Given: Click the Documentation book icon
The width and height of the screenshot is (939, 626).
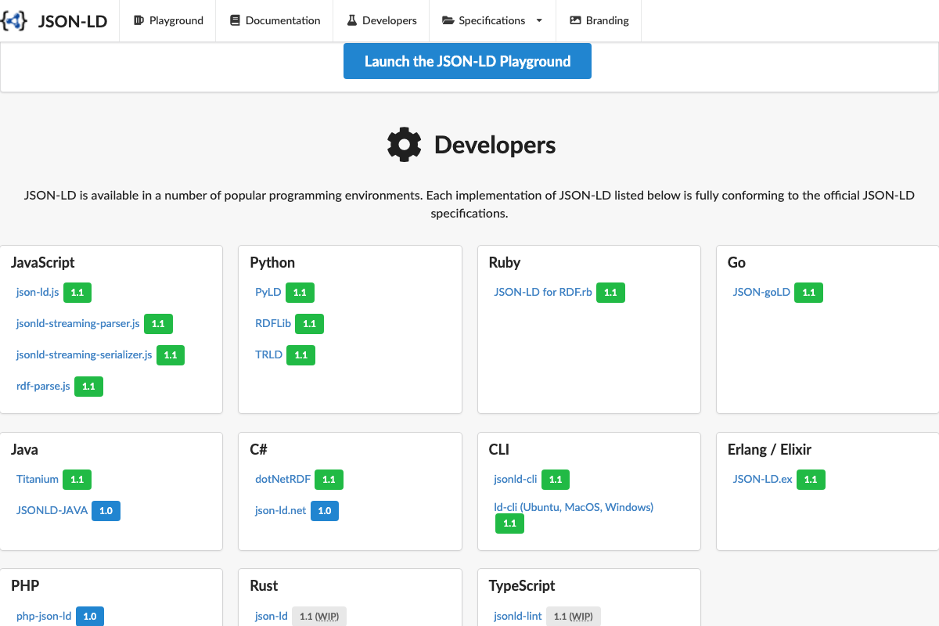Looking at the screenshot, I should (235, 20).
